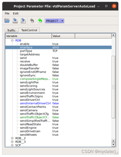Select the portType variable
This screenshot has height=157, width=121.
pos(26,51)
